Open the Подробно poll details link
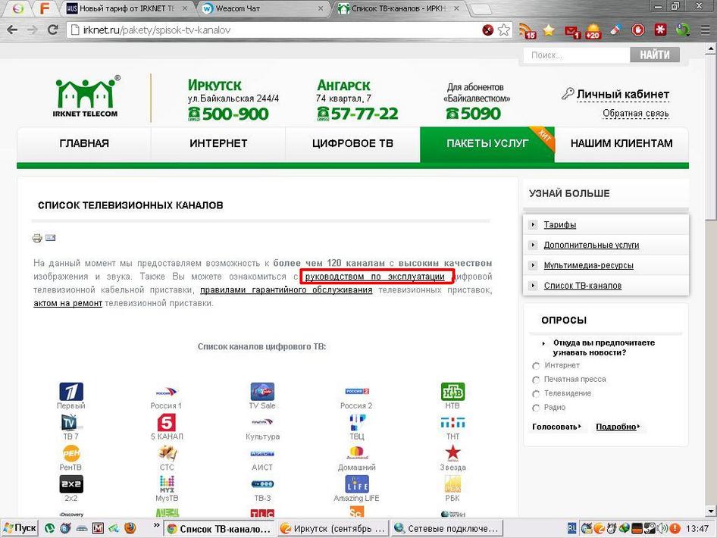The image size is (717, 538). 618,427
